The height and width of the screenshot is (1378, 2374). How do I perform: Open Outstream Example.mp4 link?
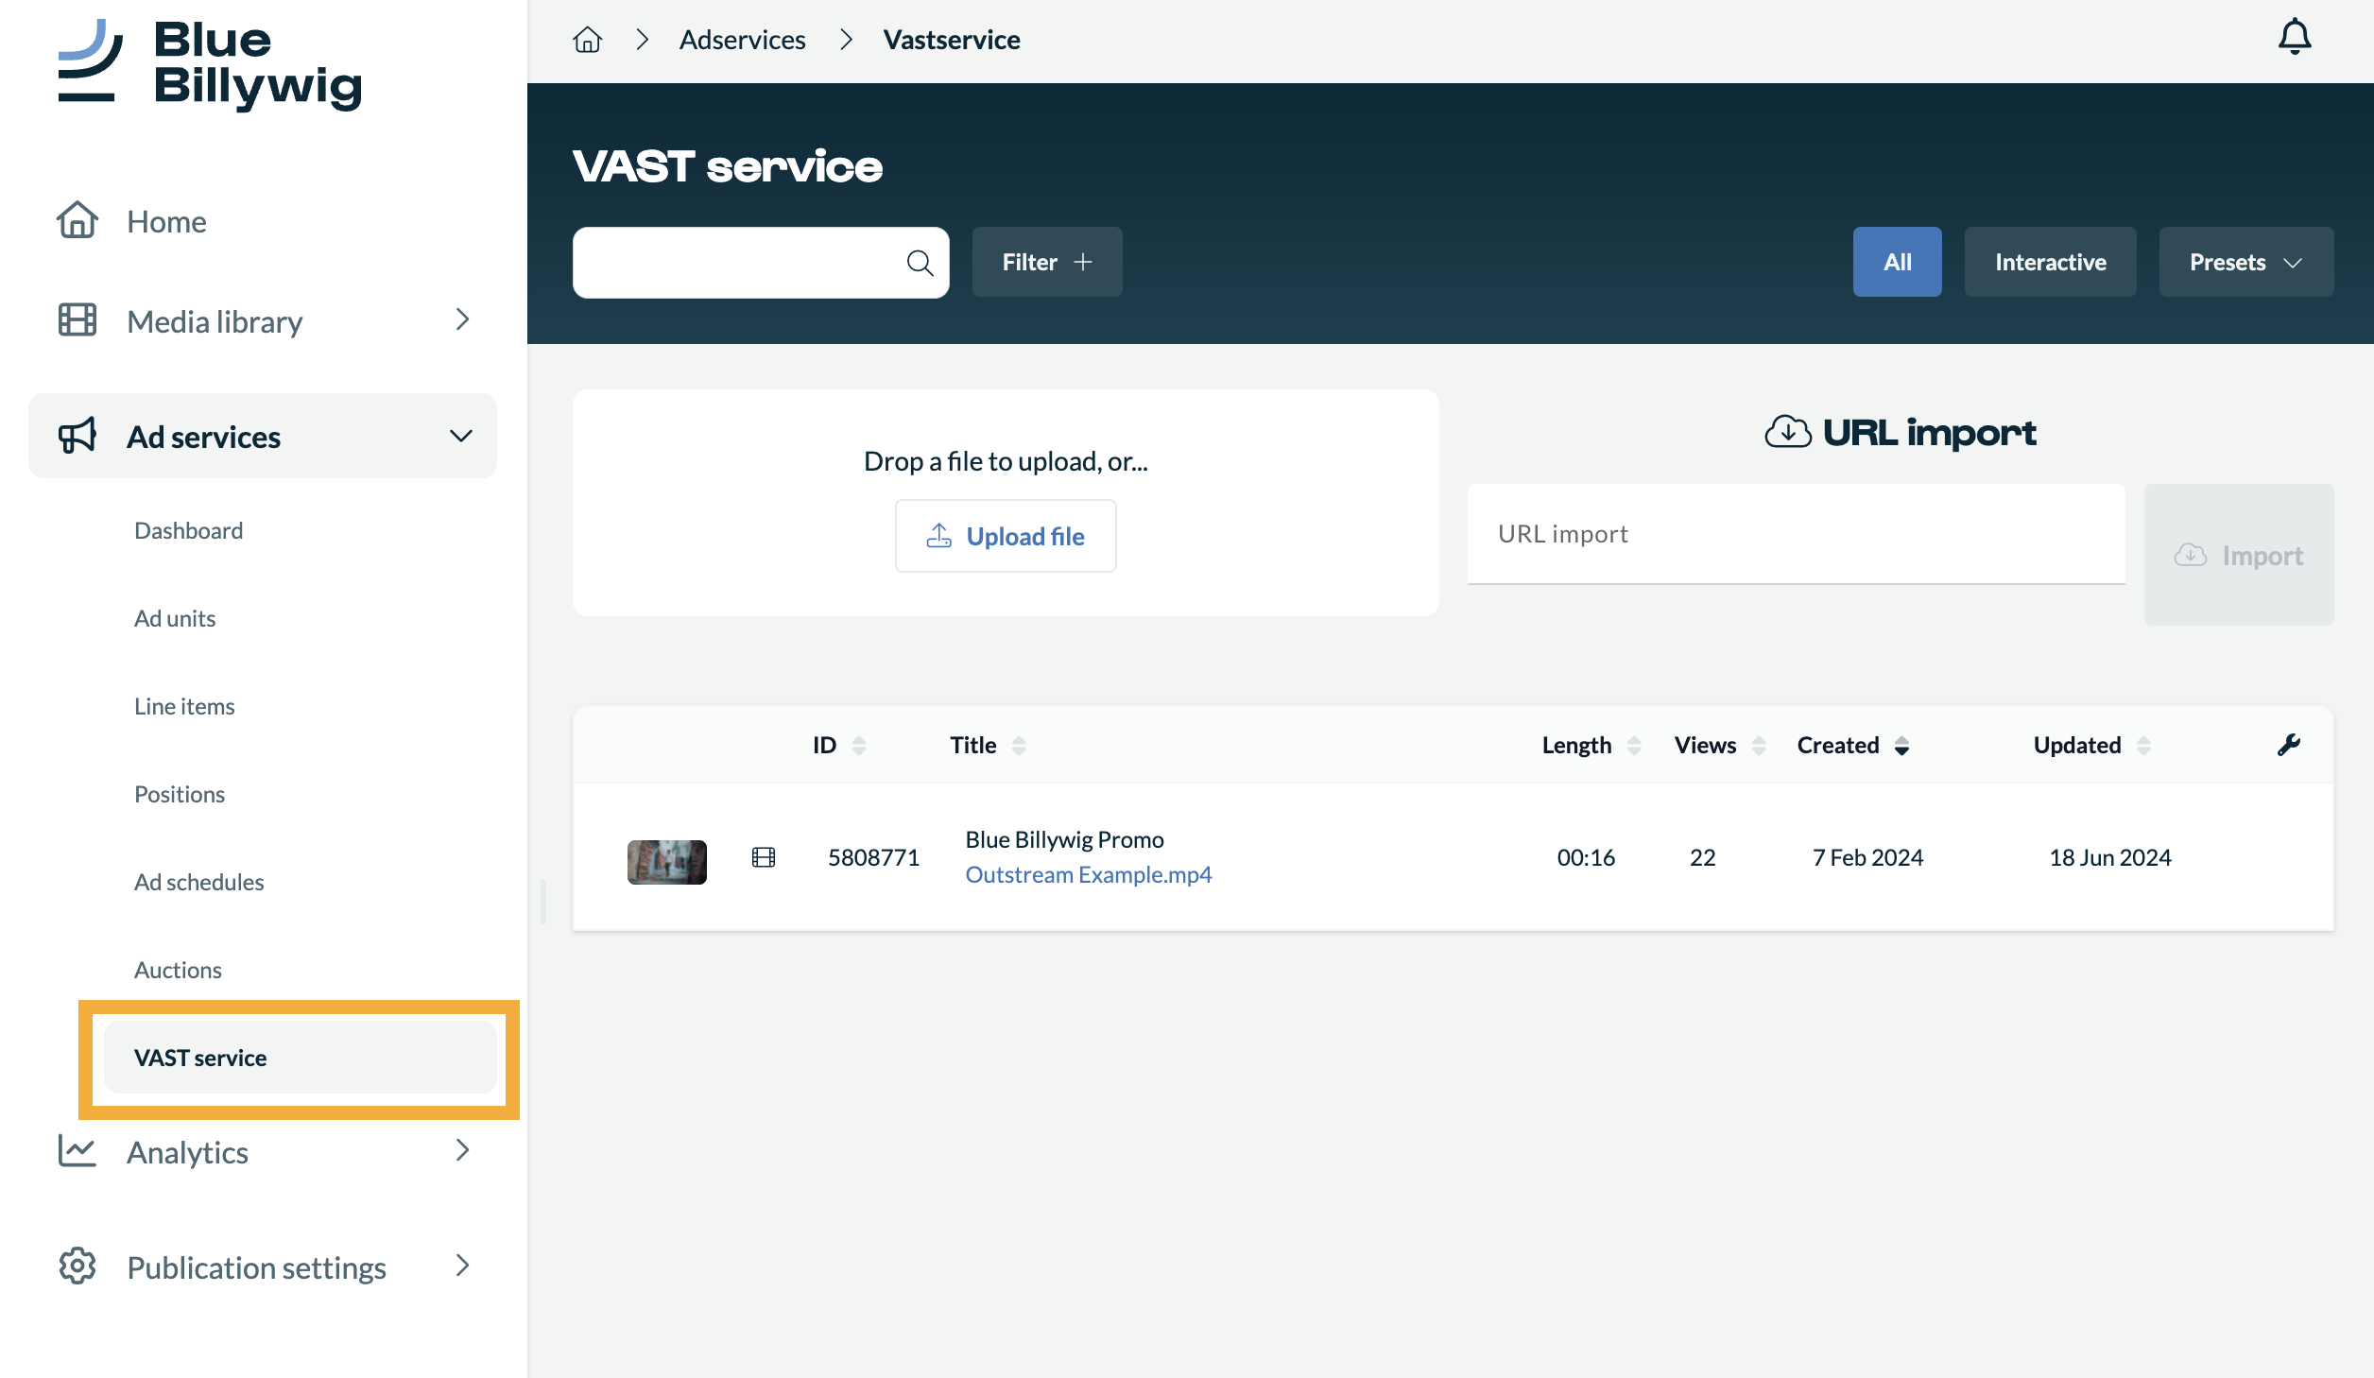(x=1088, y=874)
